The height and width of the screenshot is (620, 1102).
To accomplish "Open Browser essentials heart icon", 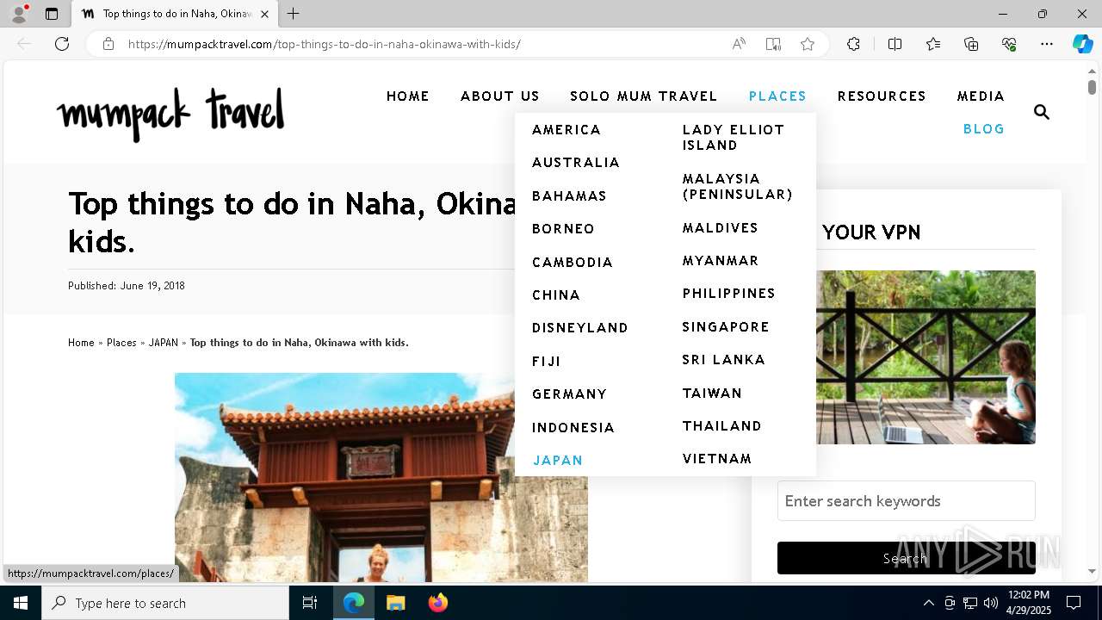I will pos(1009,44).
